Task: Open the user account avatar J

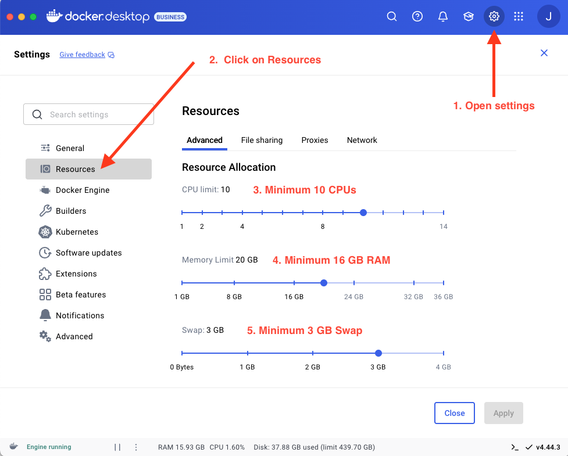Action: tap(548, 16)
